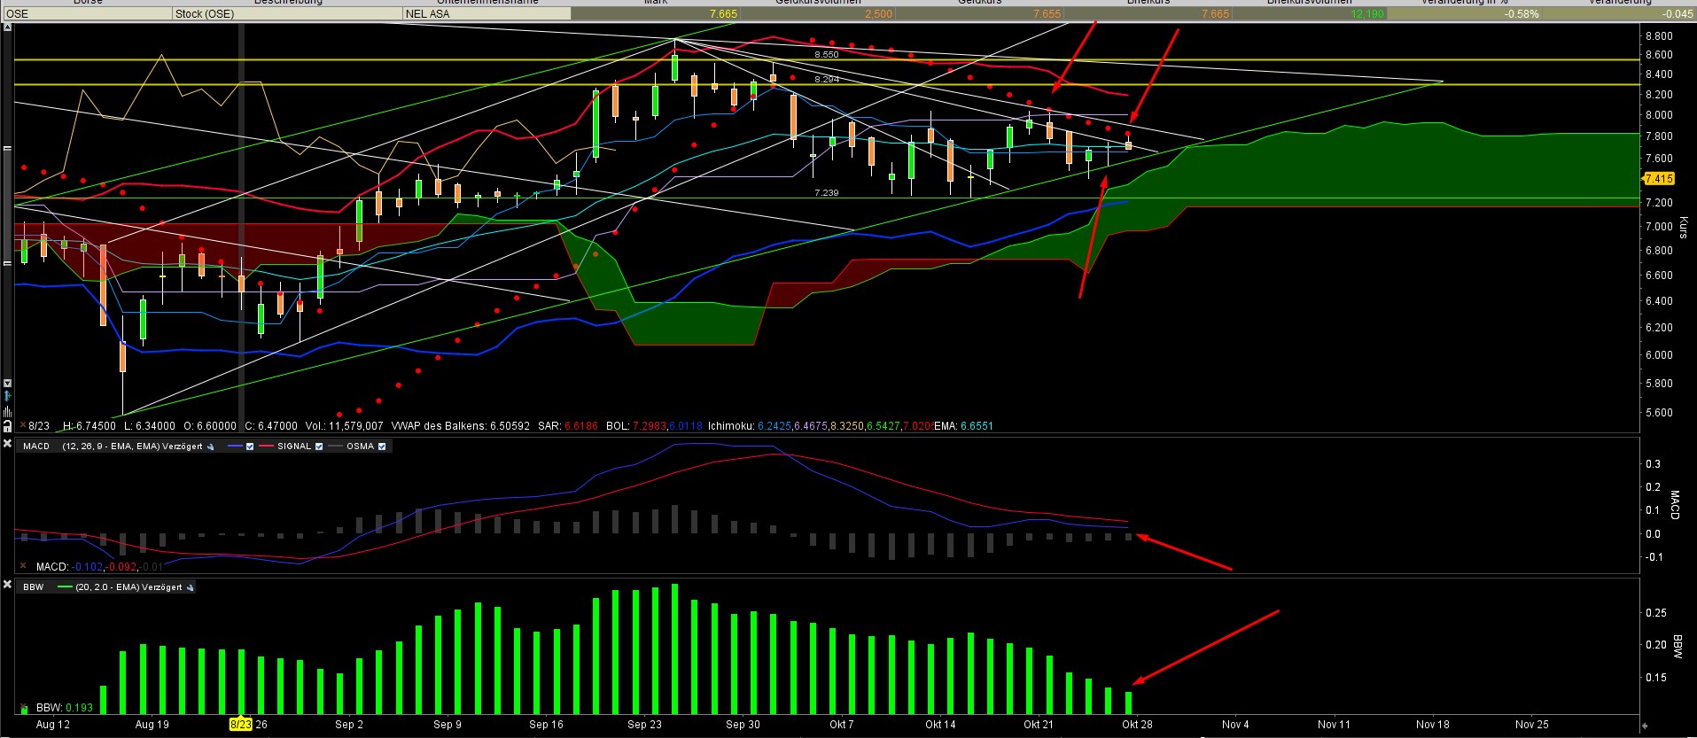This screenshot has height=738, width=1697.
Task: Click the Sep 23 date axis label
Action: click(644, 724)
